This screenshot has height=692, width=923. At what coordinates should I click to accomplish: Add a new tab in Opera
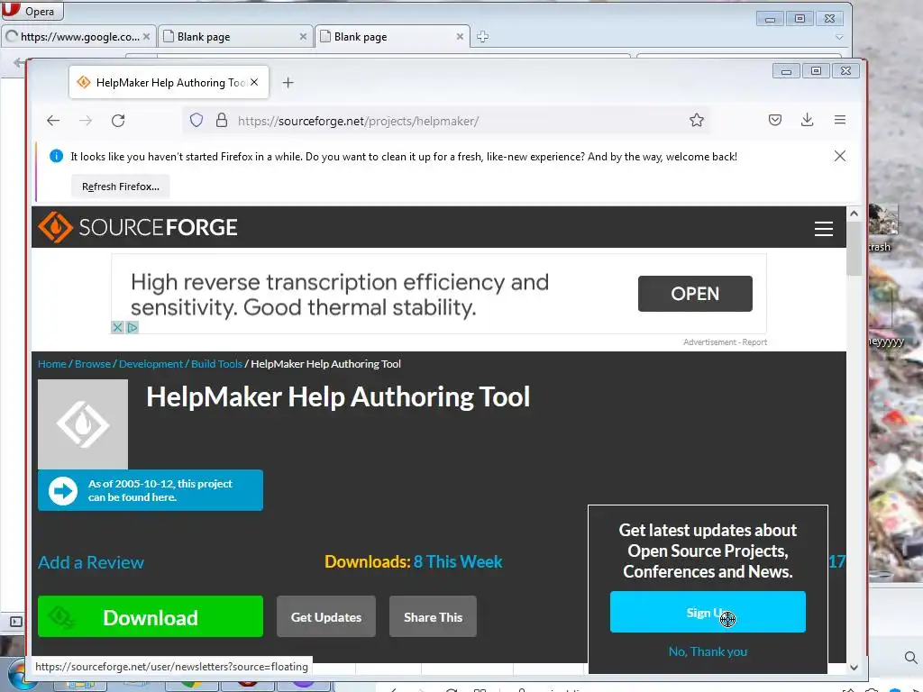483,36
